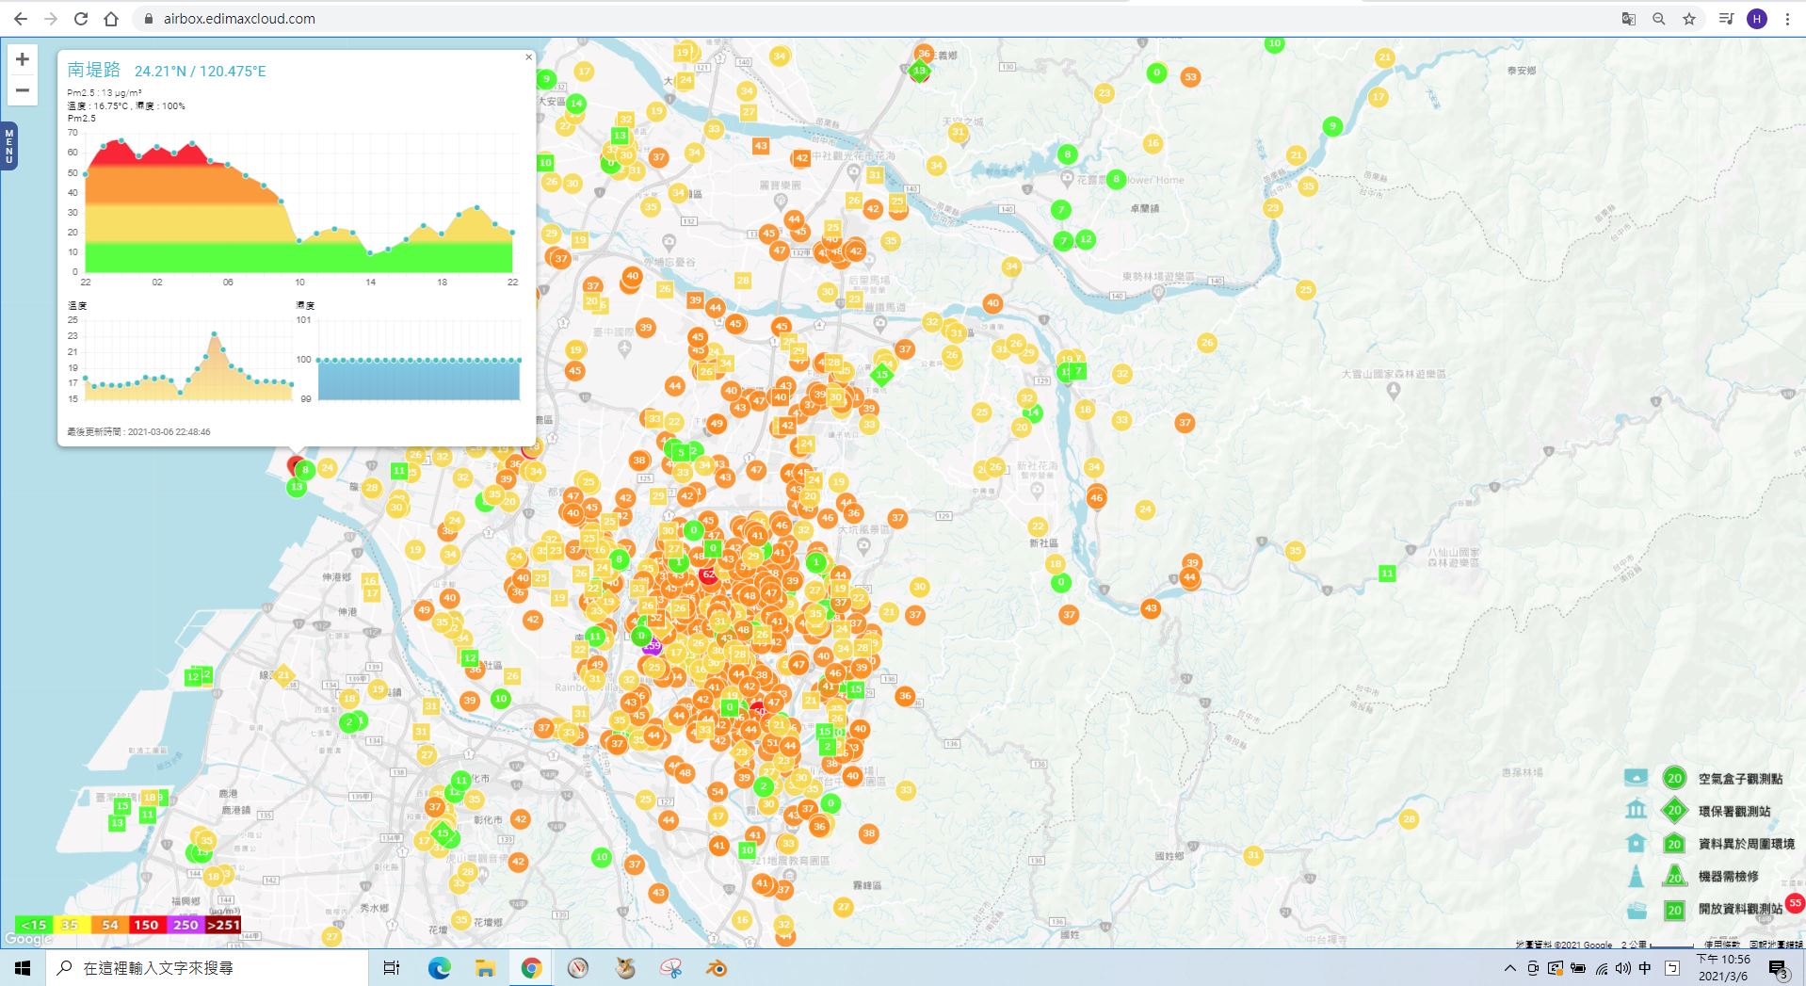This screenshot has height=986, width=1806.
Task: Switch to Chrome on taskbar
Action: click(531, 968)
